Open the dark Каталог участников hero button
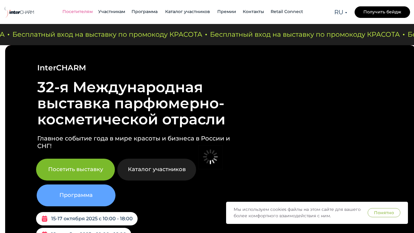The image size is (414, 233). click(x=157, y=170)
